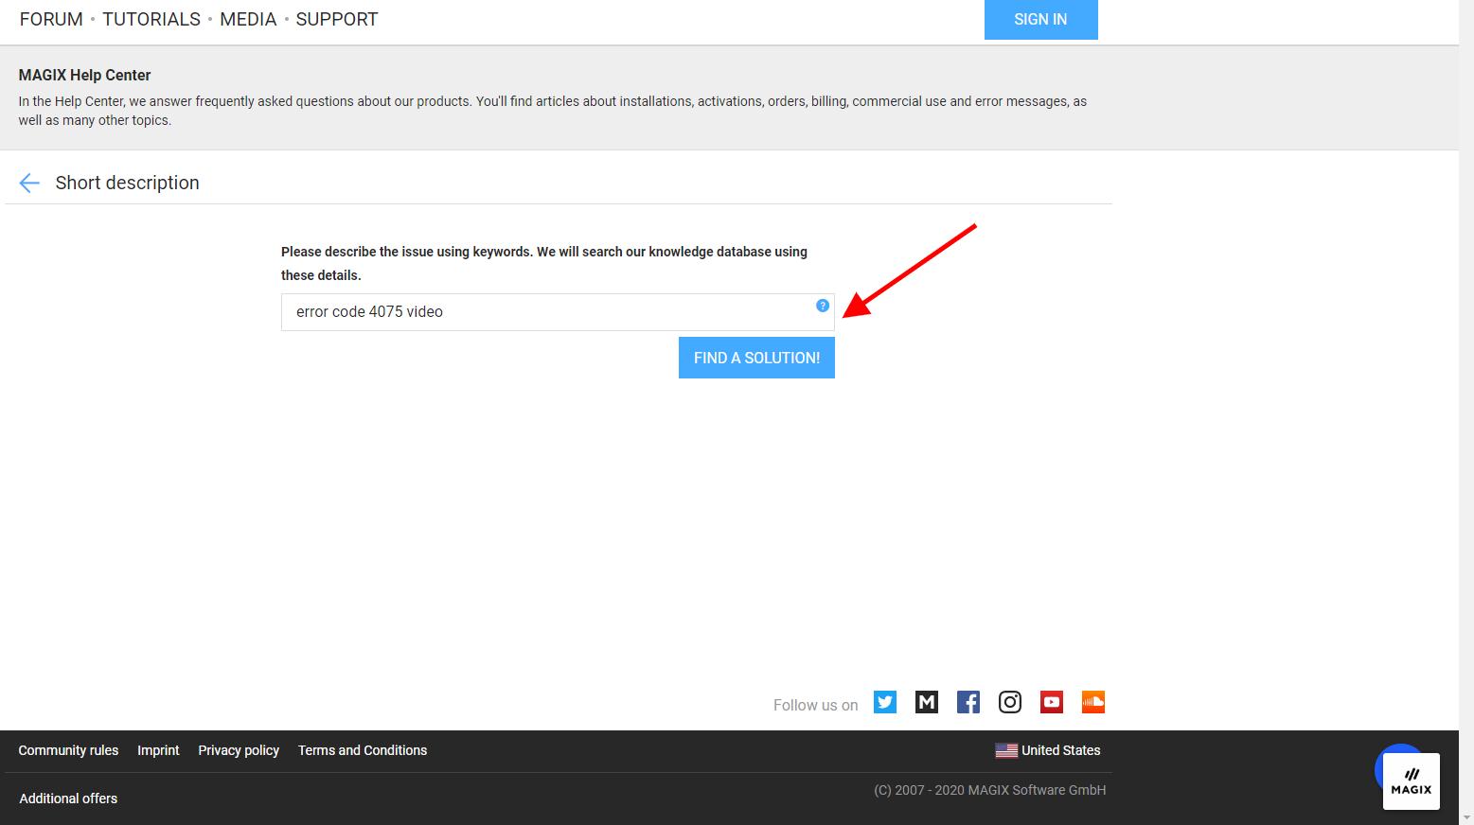Open MAGIX Instagram icon
The image size is (1474, 825).
click(1010, 702)
